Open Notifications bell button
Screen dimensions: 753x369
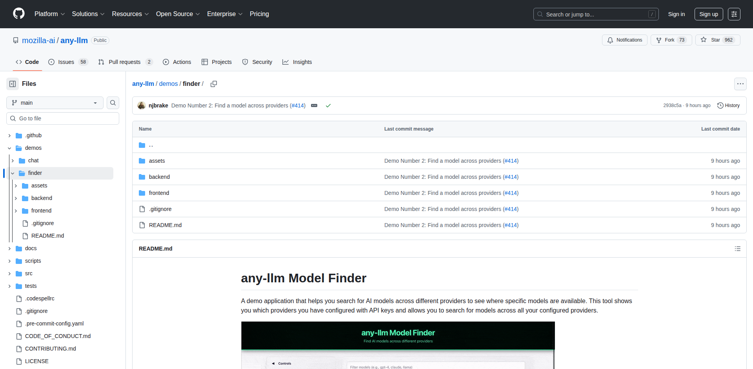(x=625, y=40)
